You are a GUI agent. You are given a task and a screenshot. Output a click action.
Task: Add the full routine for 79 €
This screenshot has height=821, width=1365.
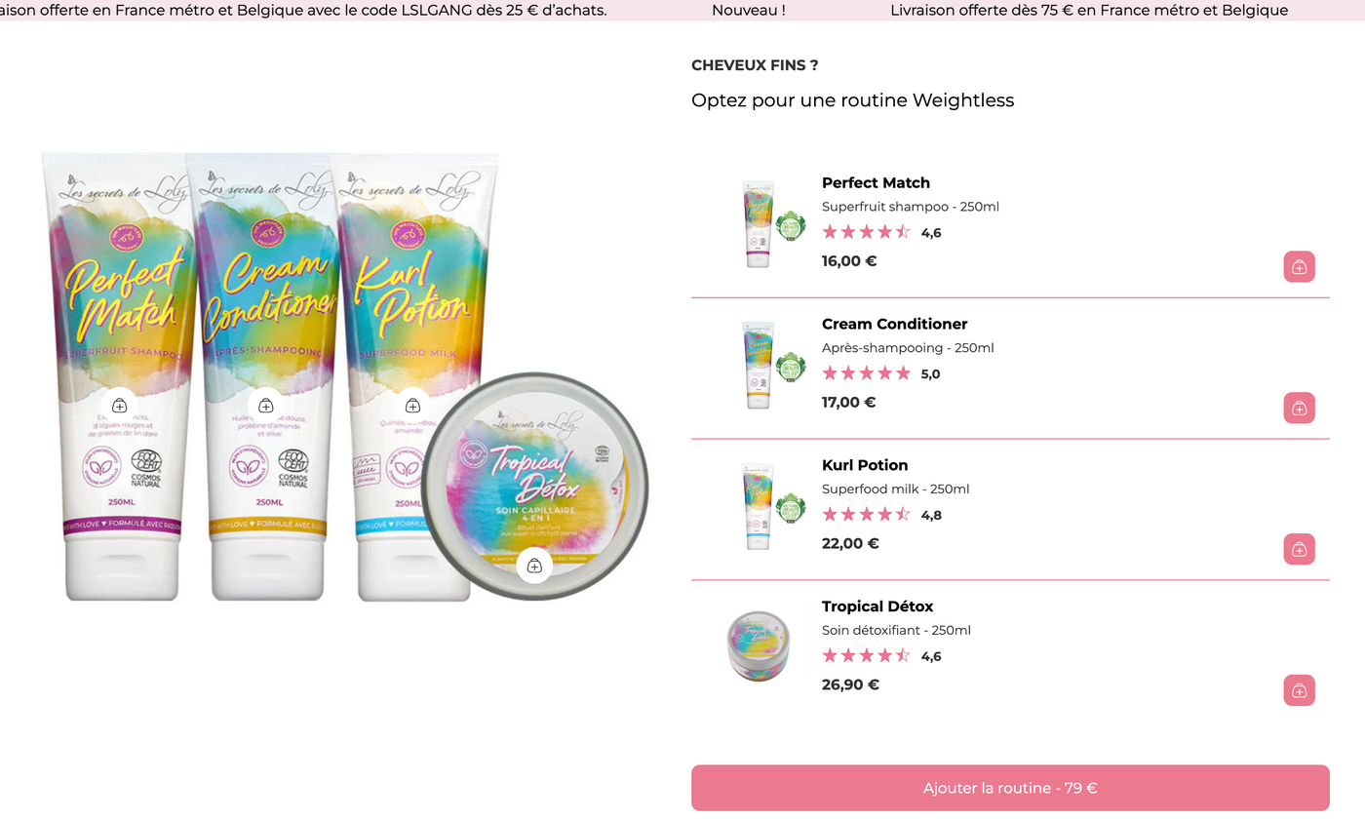pyautogui.click(x=1010, y=788)
